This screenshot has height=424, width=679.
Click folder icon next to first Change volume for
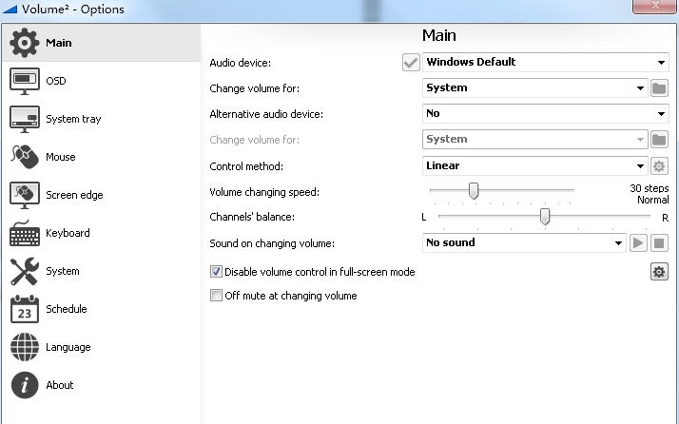pyautogui.click(x=659, y=88)
